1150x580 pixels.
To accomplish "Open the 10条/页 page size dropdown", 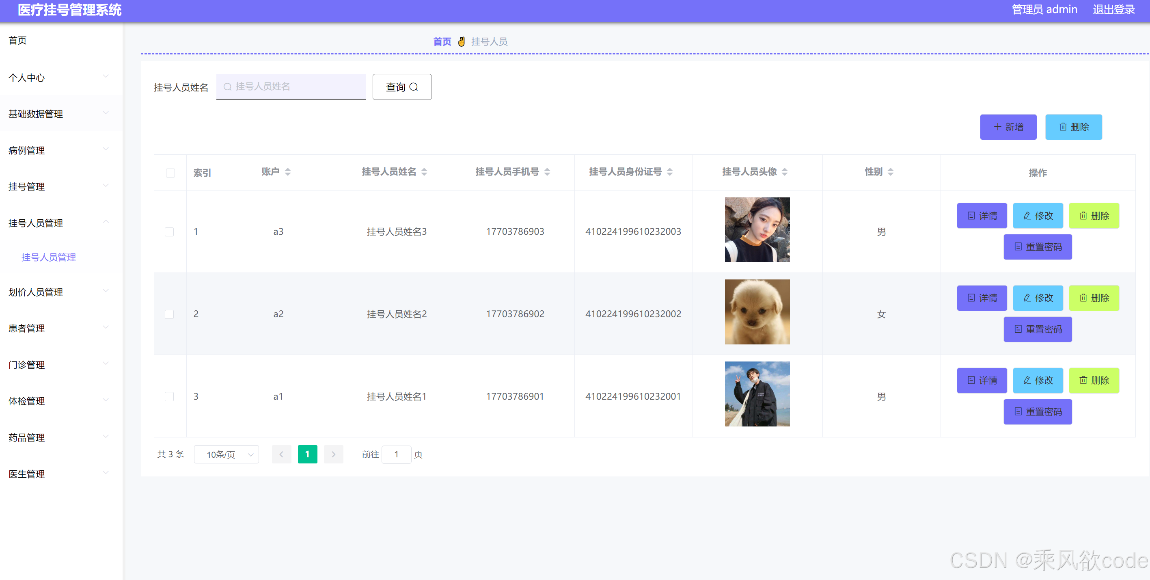I will click(x=227, y=454).
